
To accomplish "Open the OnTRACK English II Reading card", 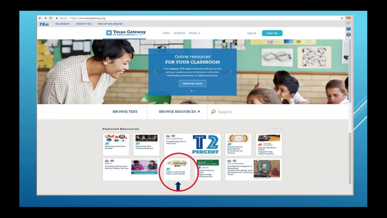I will pyautogui.click(x=254, y=170).
